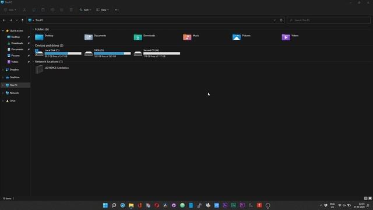Select OneDrive in navigation pane
The height and width of the screenshot is (210, 373).
click(15, 78)
